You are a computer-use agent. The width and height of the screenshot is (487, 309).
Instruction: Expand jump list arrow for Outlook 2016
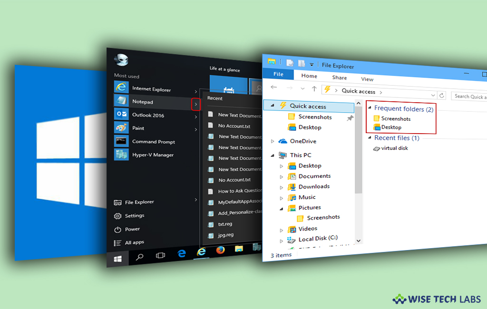tap(195, 117)
